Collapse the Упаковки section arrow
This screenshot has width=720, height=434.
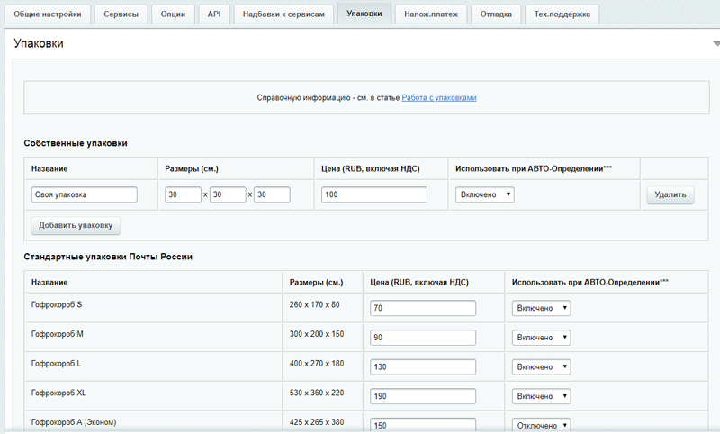click(715, 43)
